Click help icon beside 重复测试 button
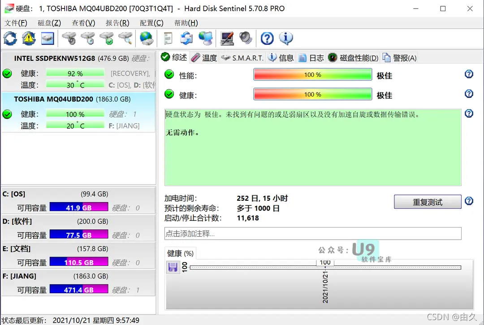Image resolution: width=484 pixels, height=325 pixels. pos(469,201)
